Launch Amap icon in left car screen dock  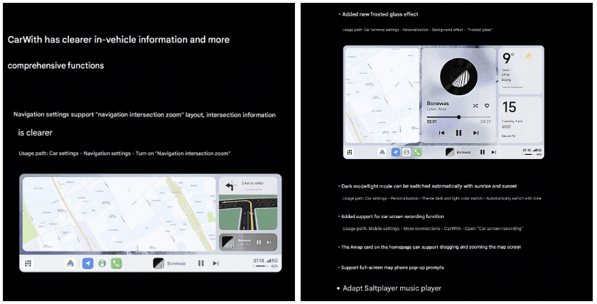pyautogui.click(x=70, y=264)
